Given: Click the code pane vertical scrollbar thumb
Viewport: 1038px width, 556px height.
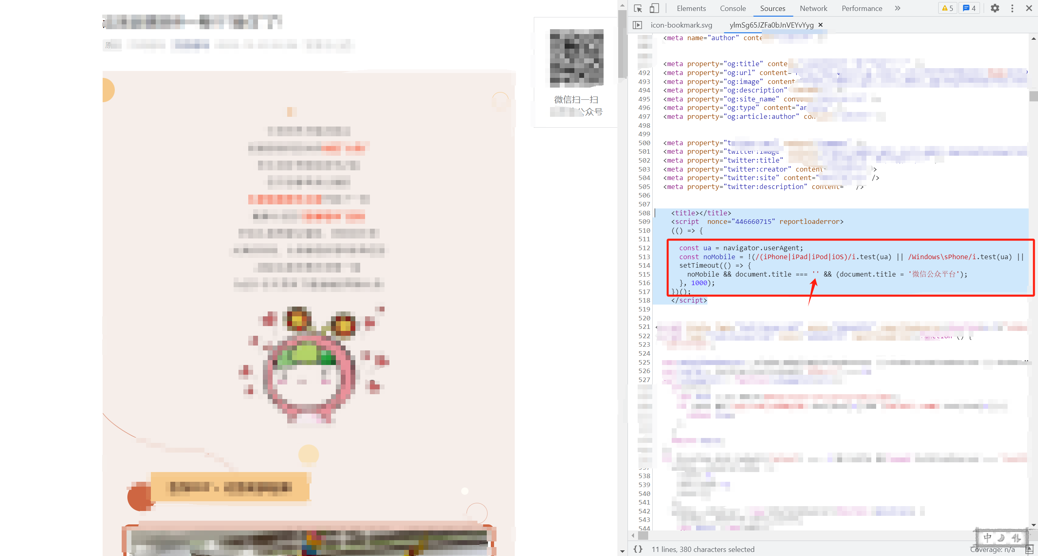Looking at the screenshot, I should (1033, 97).
